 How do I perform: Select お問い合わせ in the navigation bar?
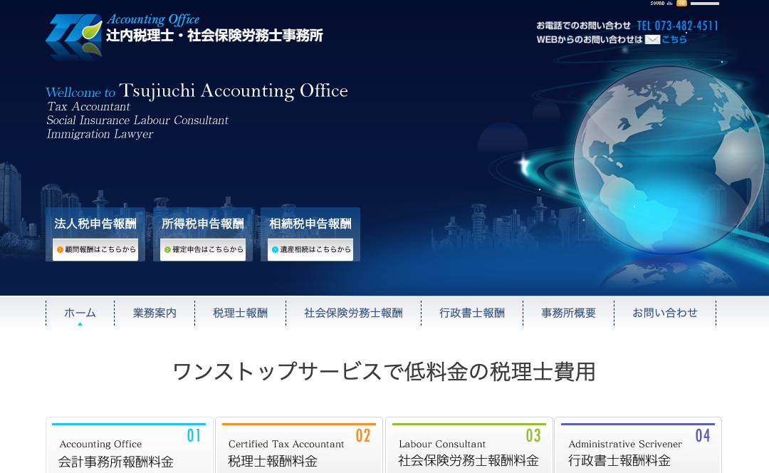[x=664, y=313]
